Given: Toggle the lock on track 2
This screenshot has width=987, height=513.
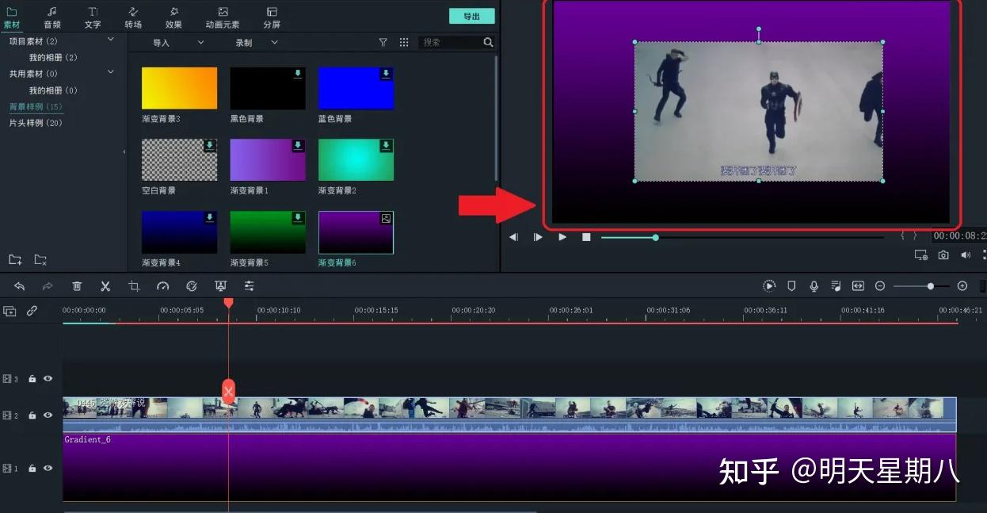Looking at the screenshot, I should coord(32,415).
